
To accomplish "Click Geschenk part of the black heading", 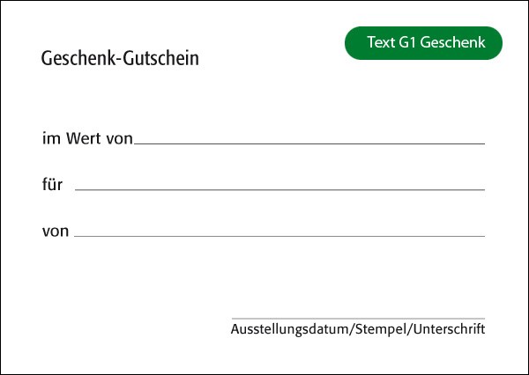I will click(78, 58).
